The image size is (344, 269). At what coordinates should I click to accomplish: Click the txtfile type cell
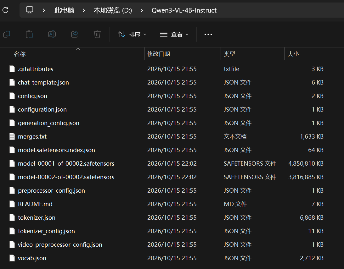231,69
